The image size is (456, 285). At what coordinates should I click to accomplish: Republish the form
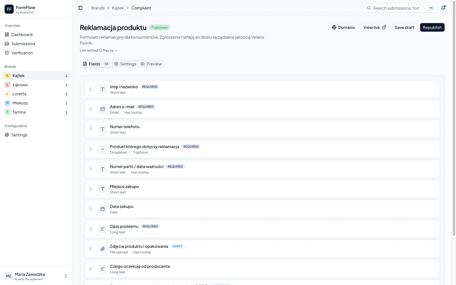432,27
